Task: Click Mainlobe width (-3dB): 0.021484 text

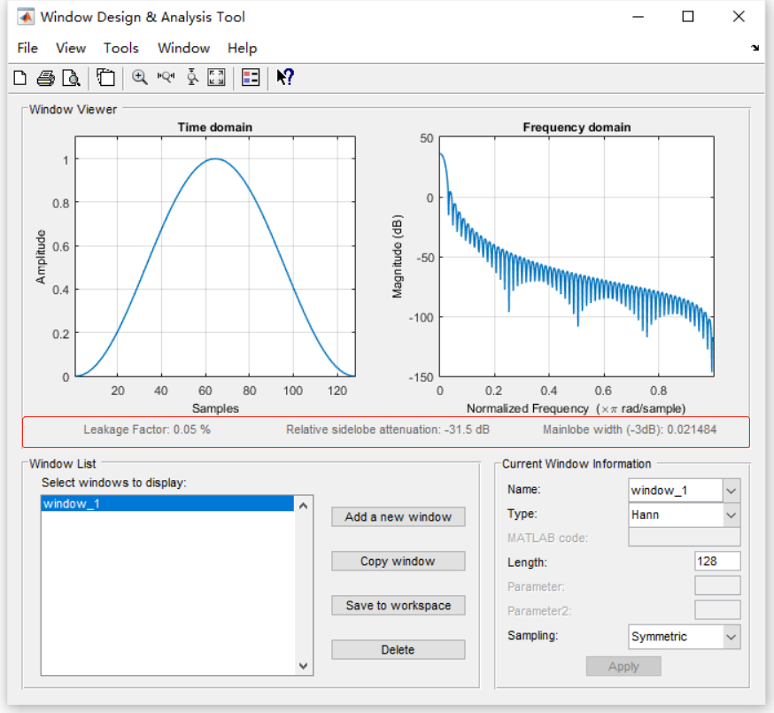Action: tap(630, 430)
